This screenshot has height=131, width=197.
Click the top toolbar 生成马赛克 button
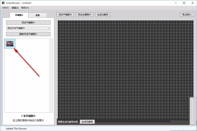tap(102, 14)
